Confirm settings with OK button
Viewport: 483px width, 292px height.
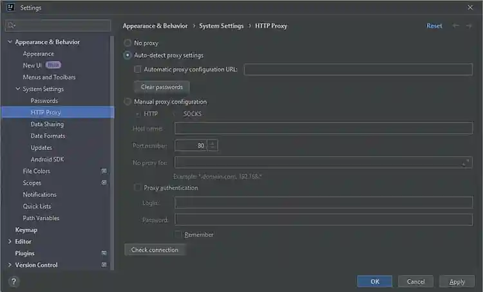375,282
